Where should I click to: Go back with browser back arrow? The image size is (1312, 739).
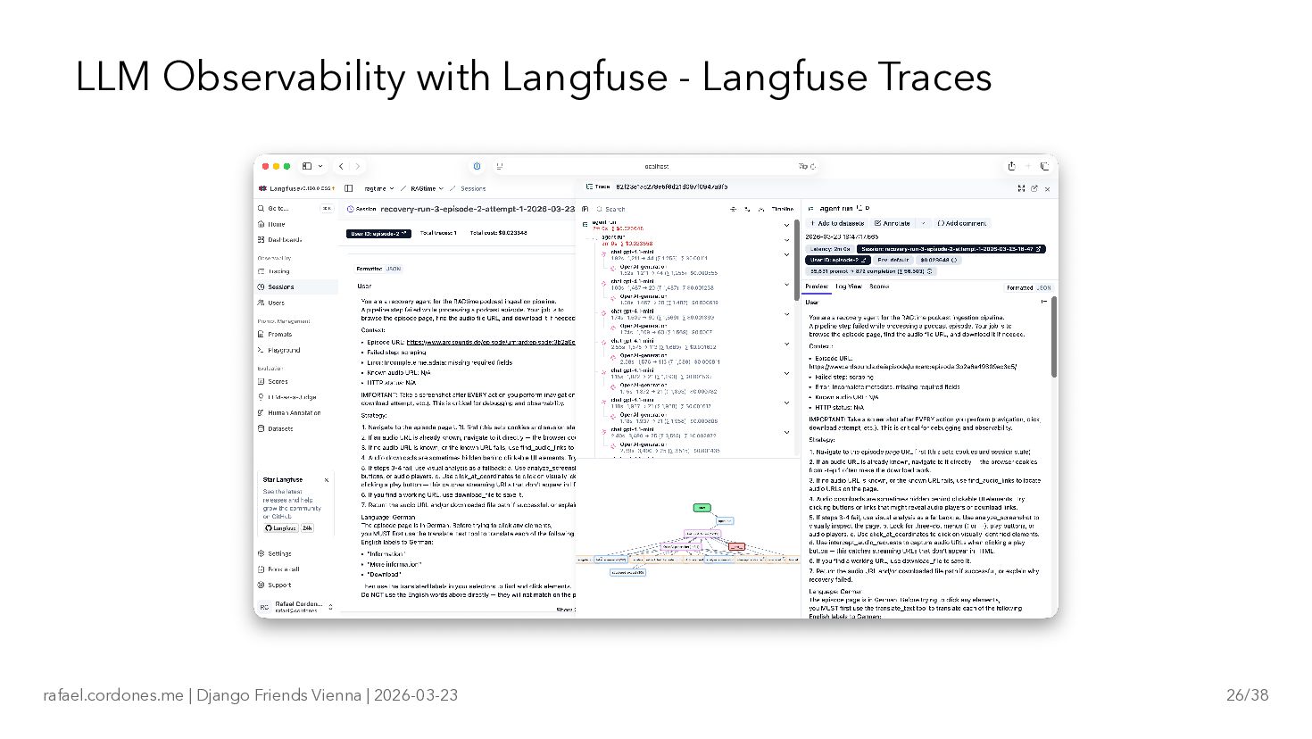[x=341, y=166]
